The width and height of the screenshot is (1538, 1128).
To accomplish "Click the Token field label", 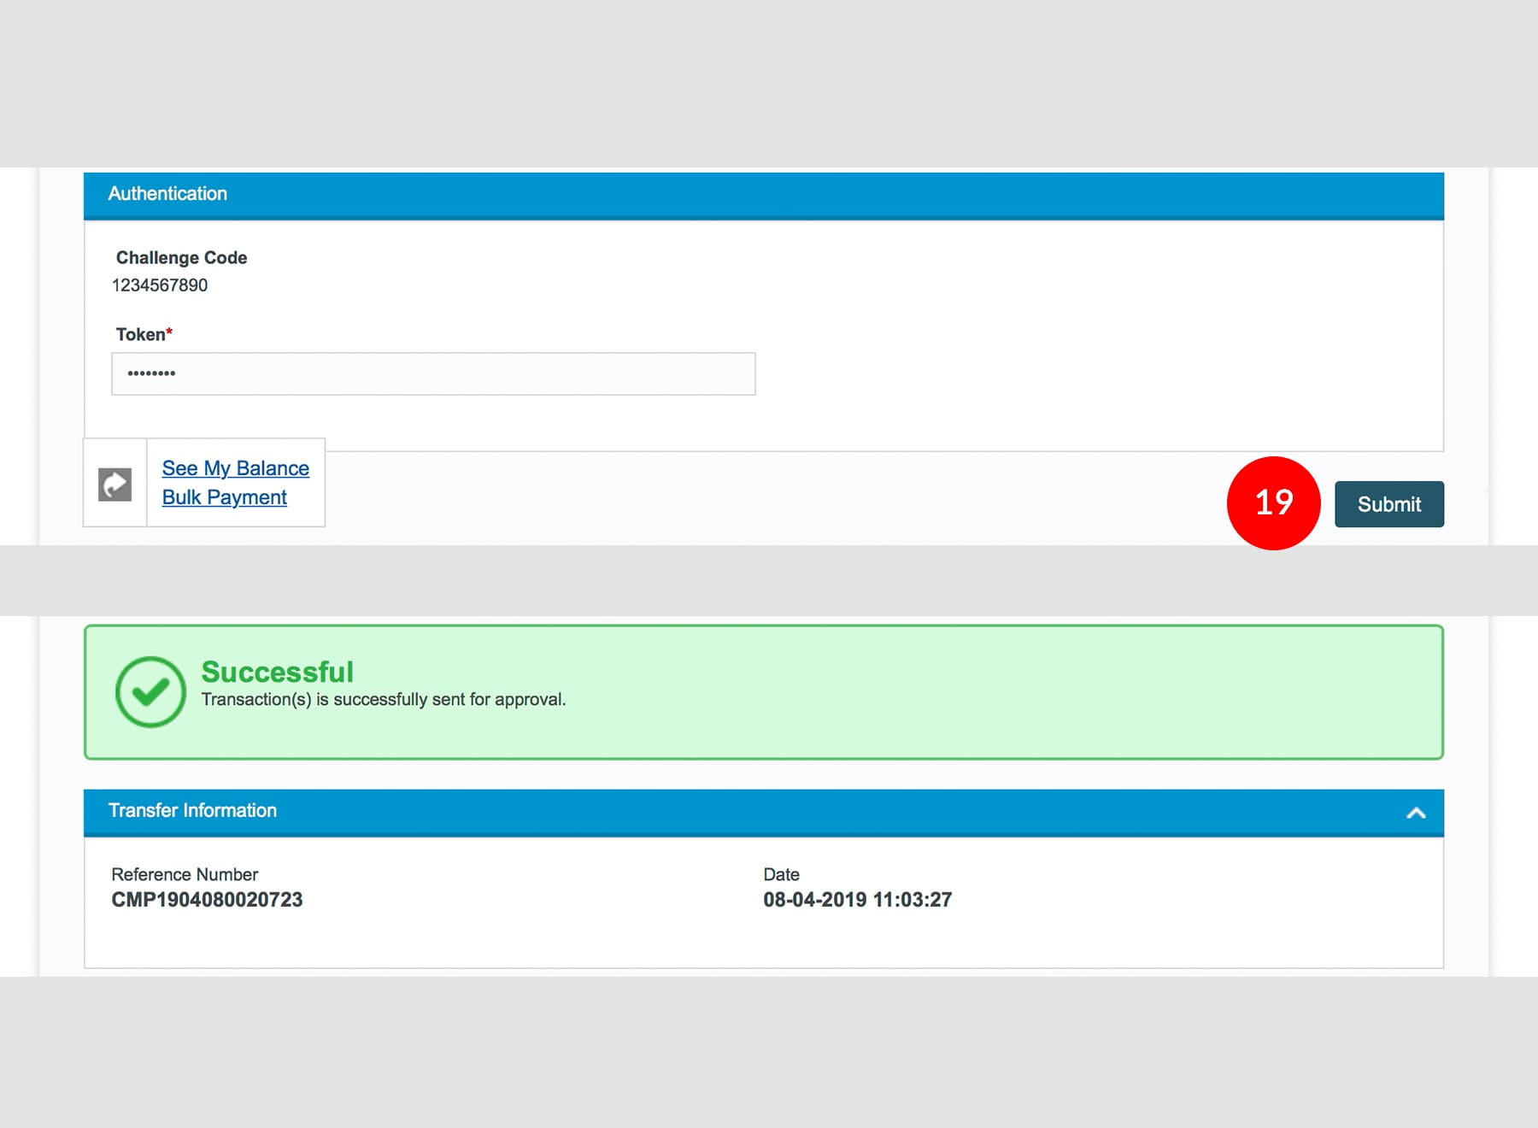I will point(140,335).
